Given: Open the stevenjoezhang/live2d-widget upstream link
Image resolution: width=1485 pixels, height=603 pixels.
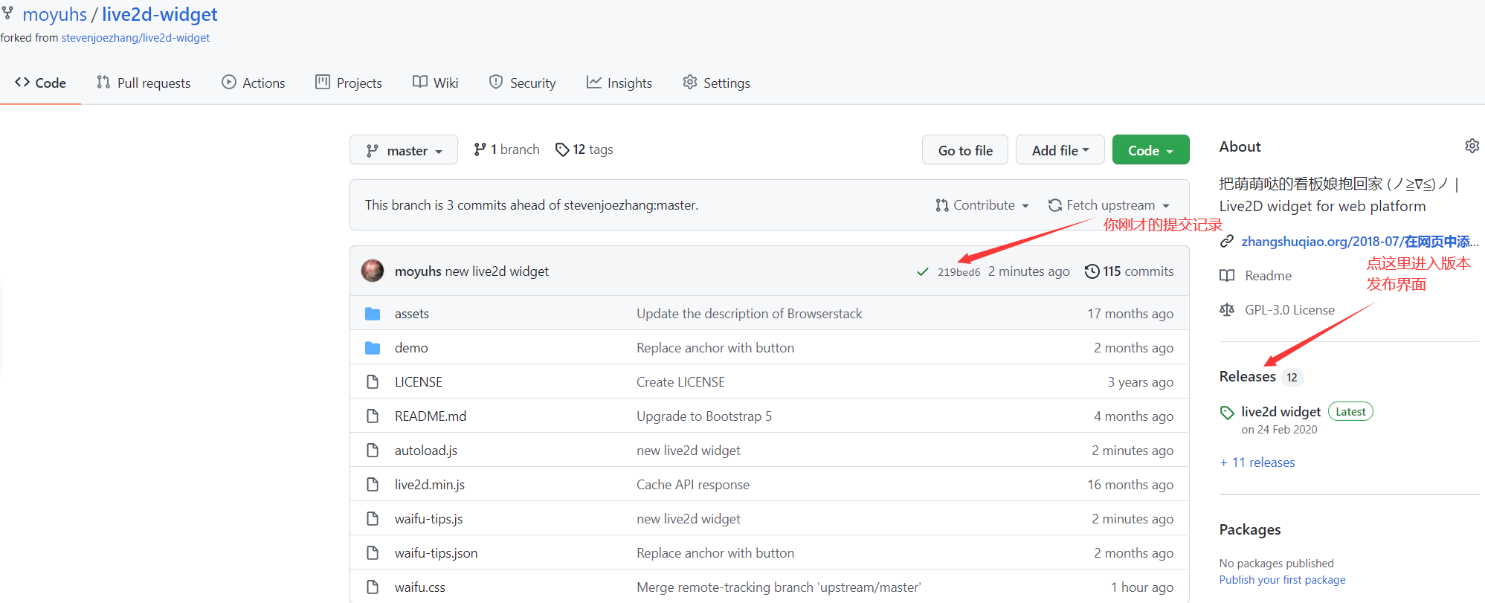Looking at the screenshot, I should (x=135, y=38).
